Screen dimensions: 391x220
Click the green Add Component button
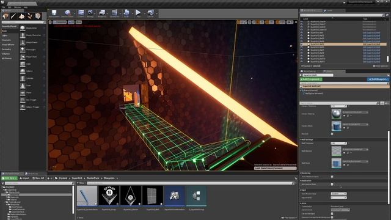pyautogui.click(x=311, y=79)
